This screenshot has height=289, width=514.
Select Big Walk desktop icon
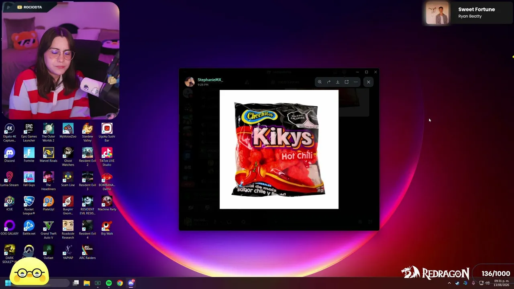[x=107, y=228]
